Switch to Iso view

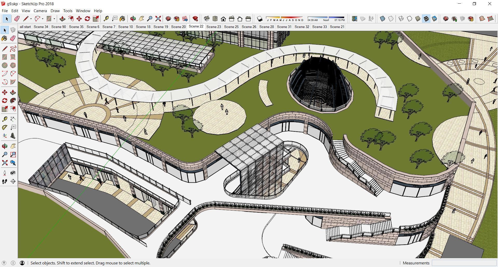(x=207, y=19)
